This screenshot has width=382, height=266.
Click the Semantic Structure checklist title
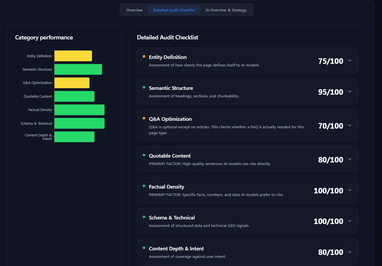(x=171, y=88)
